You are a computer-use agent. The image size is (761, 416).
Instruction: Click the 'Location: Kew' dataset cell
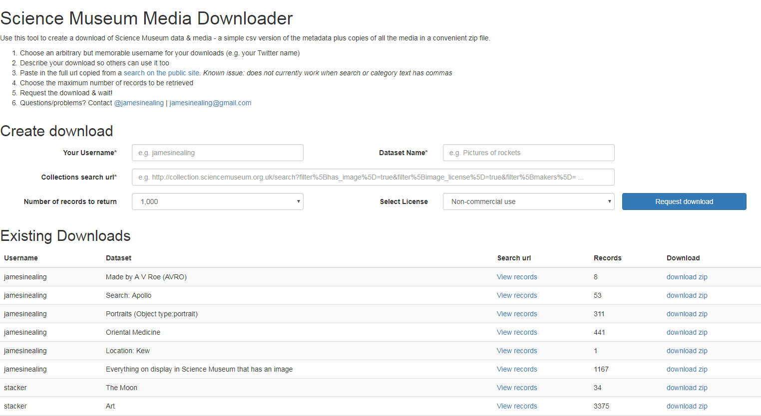tap(128, 351)
